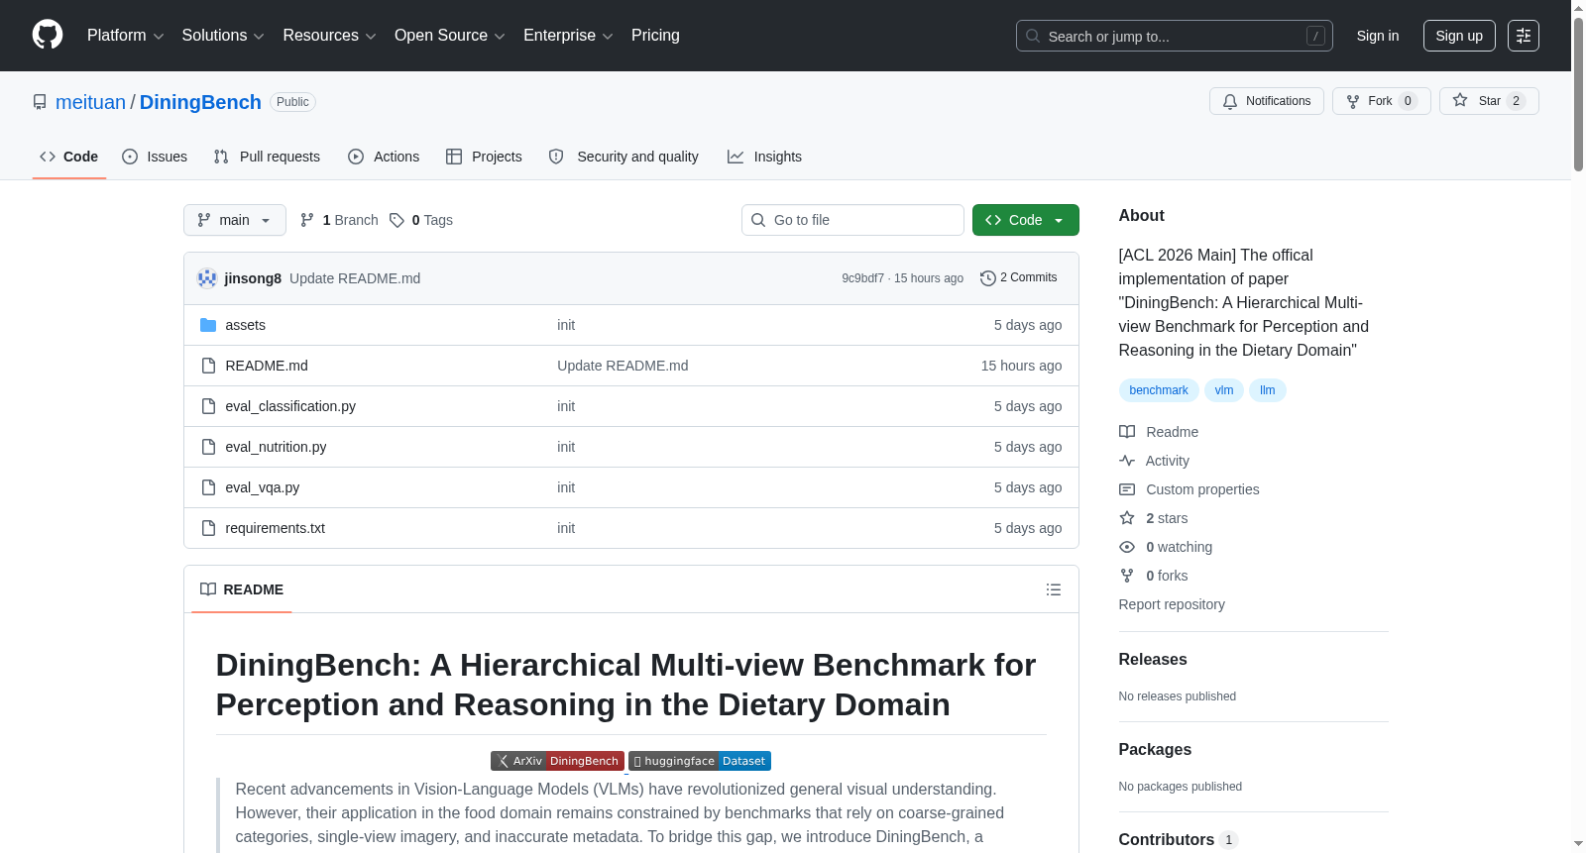Click the fork icon beside 0 forks
Screen dimensions: 1586x853
click(x=1127, y=576)
